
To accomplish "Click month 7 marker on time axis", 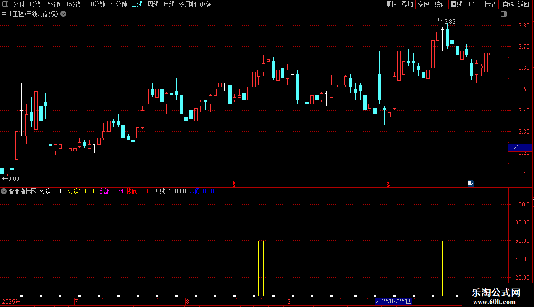I will (76, 301).
